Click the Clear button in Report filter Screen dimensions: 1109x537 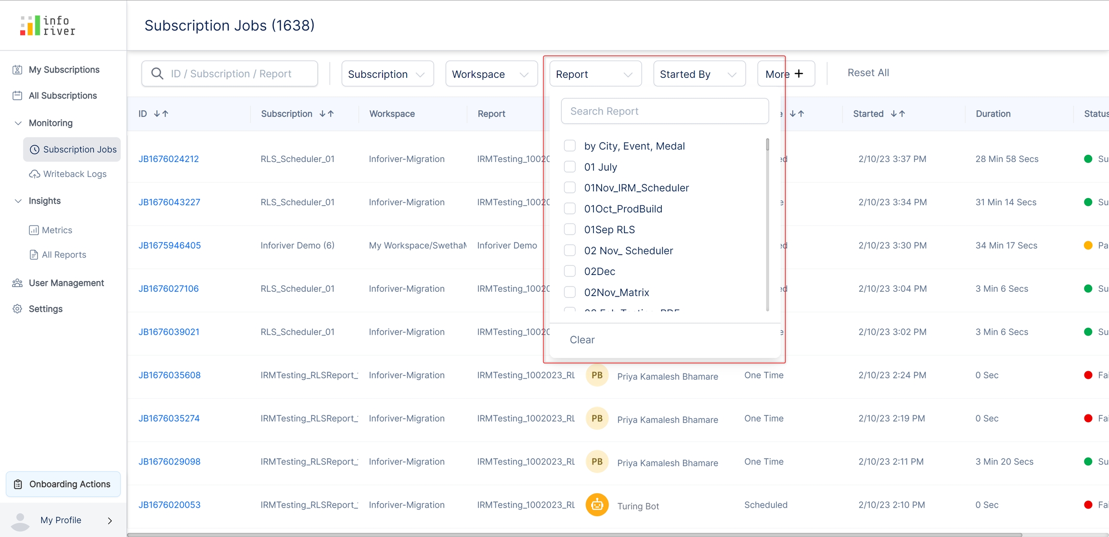582,340
